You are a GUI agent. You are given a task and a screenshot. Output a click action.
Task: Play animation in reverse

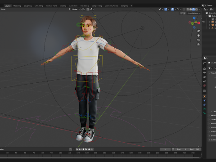click(x=83, y=149)
